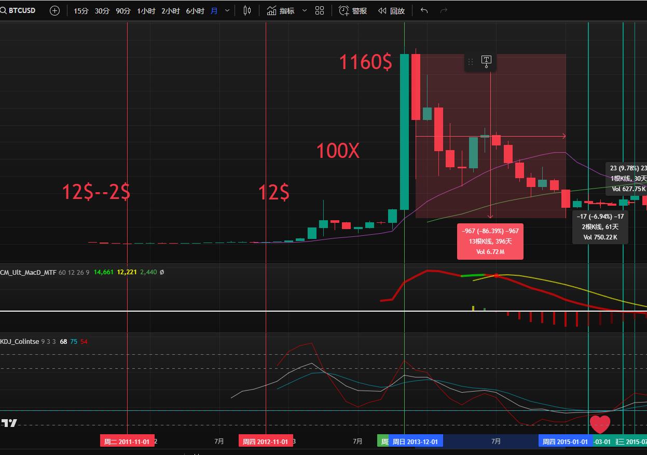This screenshot has height=455, width=647.
Task: Select the 1小时 timeframe
Action: [146, 11]
